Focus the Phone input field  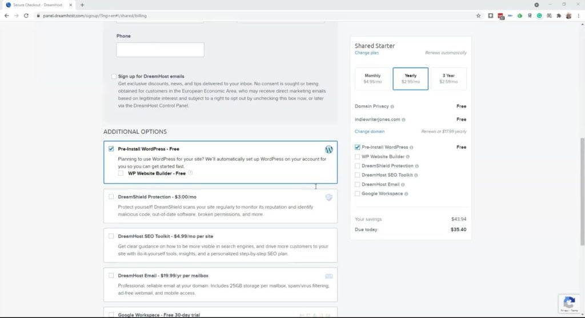click(x=160, y=50)
